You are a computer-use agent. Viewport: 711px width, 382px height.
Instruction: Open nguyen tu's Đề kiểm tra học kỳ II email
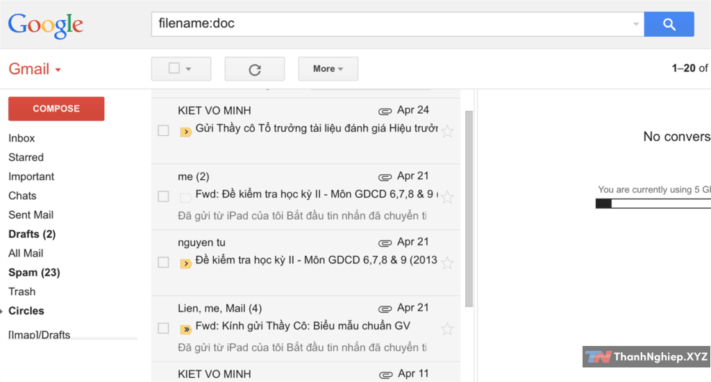[x=306, y=263]
